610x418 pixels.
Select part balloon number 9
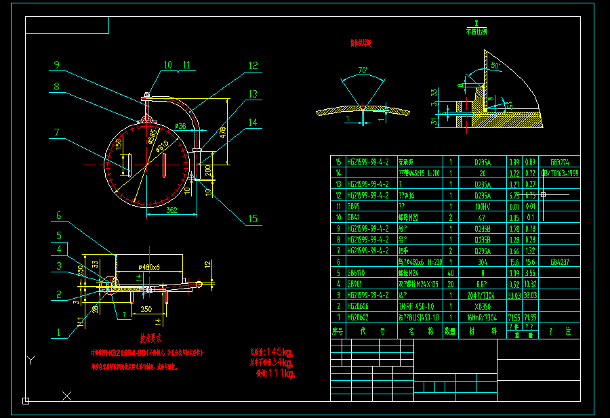(57, 65)
